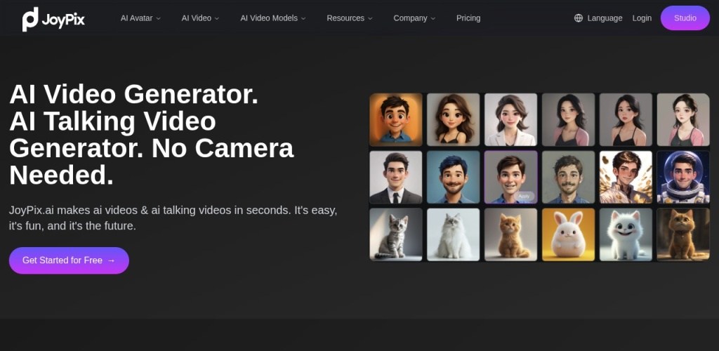Image resolution: width=719 pixels, height=351 pixels.
Task: Select the astronaut avatar thumbnail
Action: (x=682, y=177)
